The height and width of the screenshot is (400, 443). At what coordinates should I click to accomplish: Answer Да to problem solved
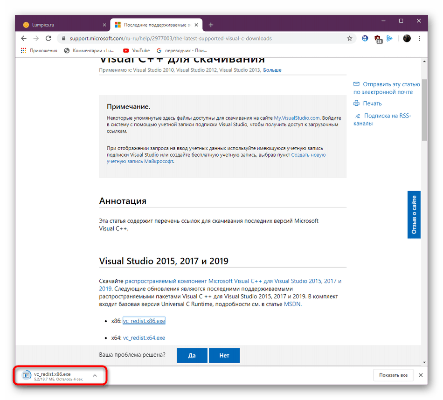coord(192,355)
